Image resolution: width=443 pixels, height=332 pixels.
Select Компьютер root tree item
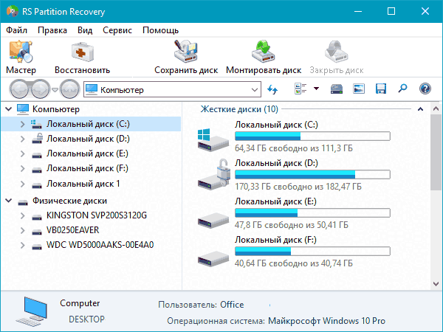pyautogui.click(x=56, y=109)
